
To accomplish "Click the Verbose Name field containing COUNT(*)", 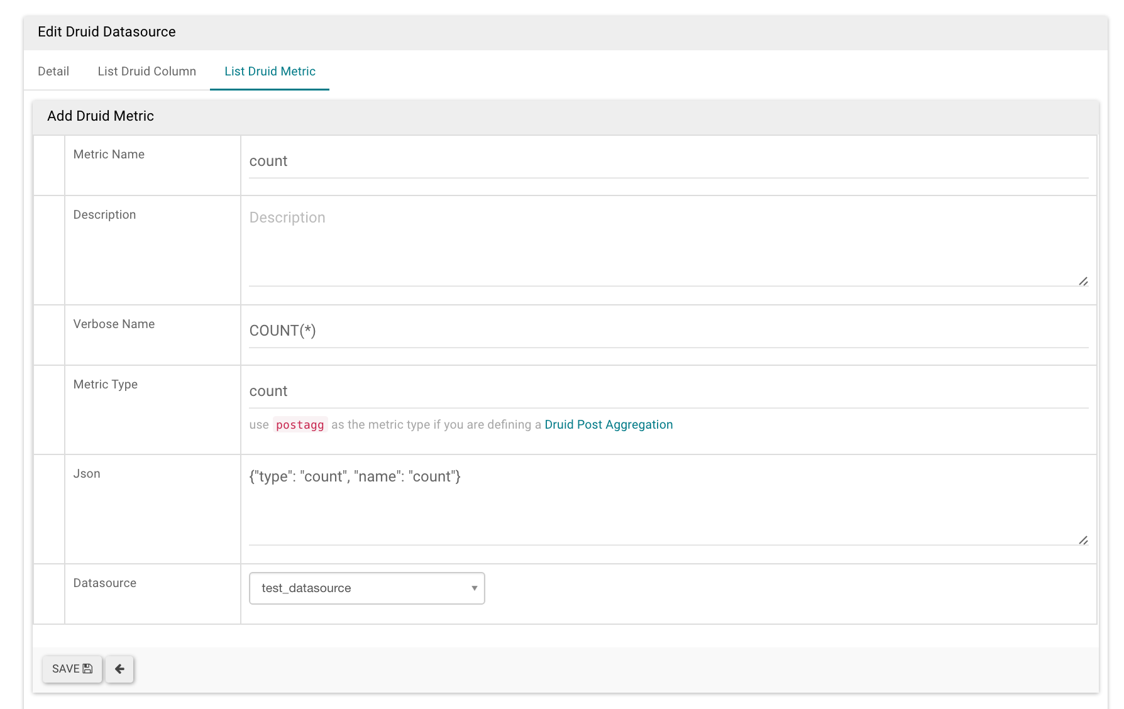I will [668, 331].
